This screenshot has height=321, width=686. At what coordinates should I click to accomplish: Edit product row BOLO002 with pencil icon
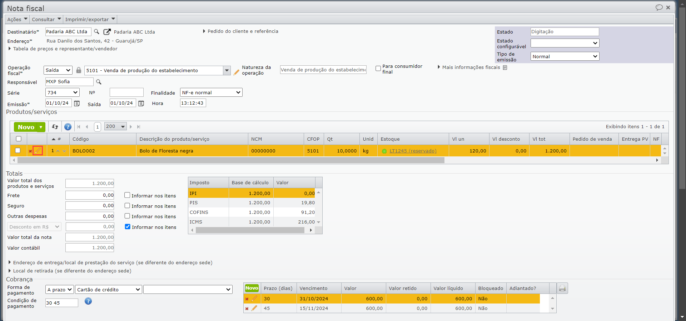click(38, 151)
